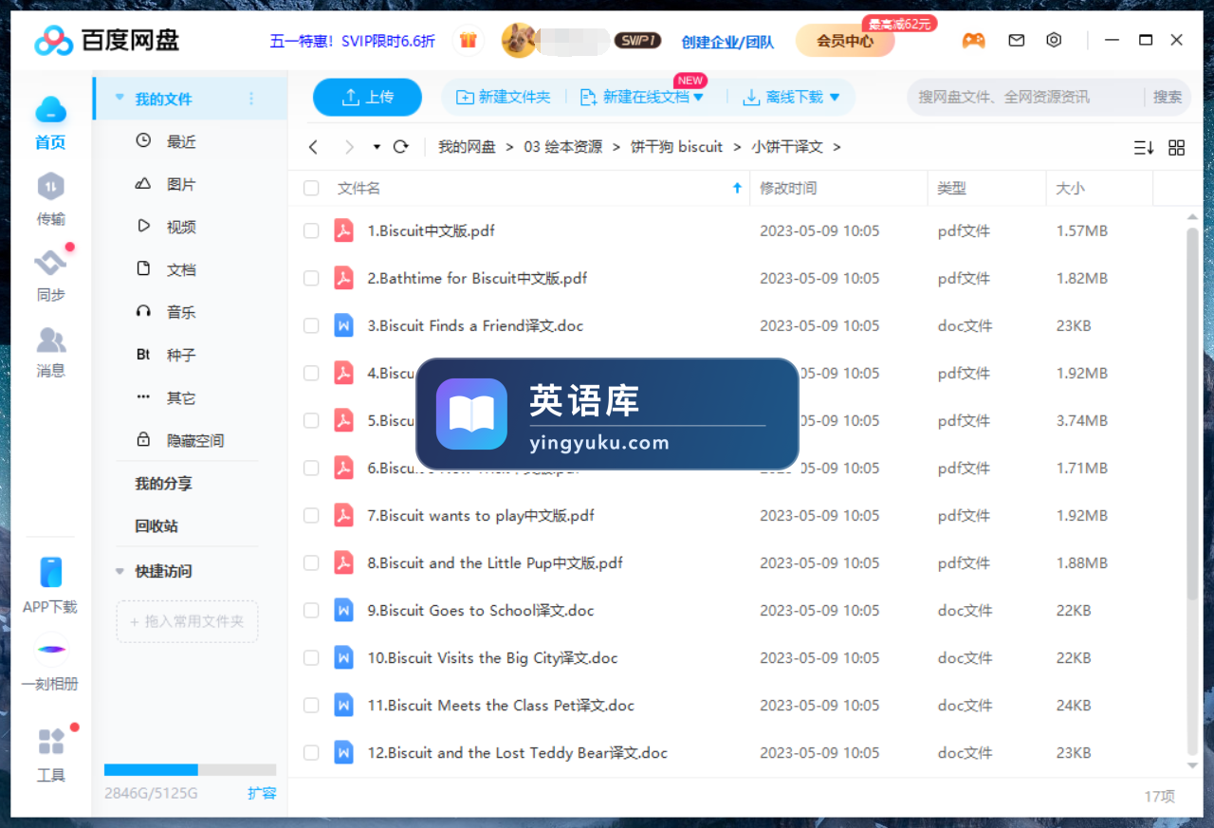Click the three-dot menu beside 我的文件

251,99
